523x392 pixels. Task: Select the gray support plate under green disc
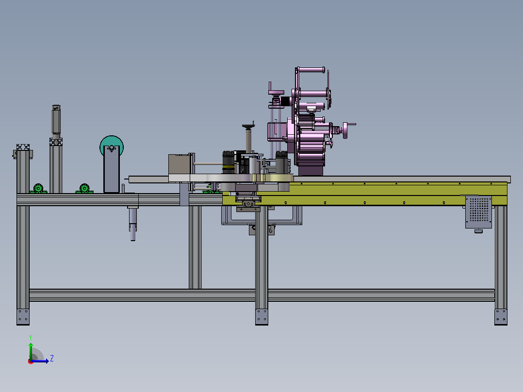[x=112, y=169]
